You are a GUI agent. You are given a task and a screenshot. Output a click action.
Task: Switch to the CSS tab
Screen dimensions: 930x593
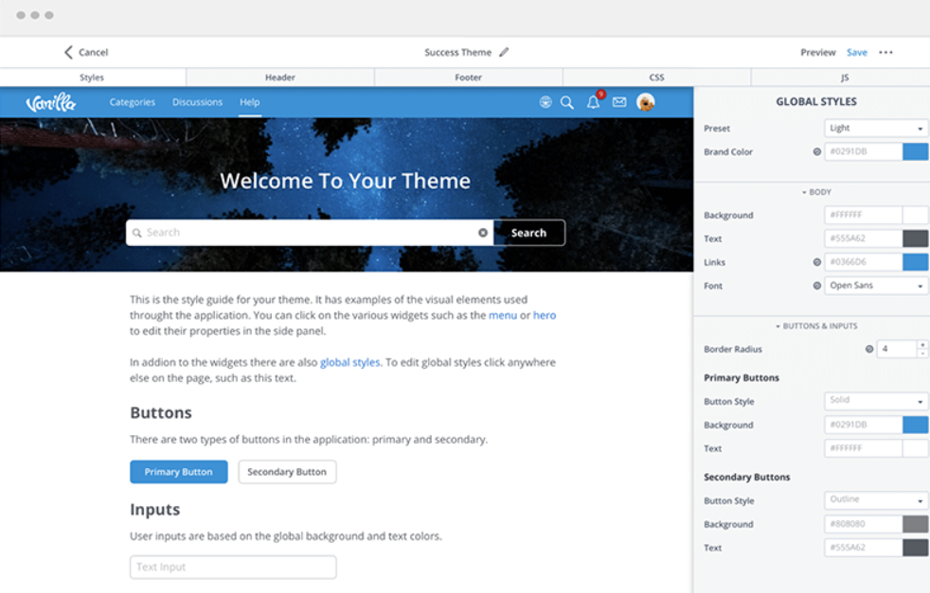(656, 77)
